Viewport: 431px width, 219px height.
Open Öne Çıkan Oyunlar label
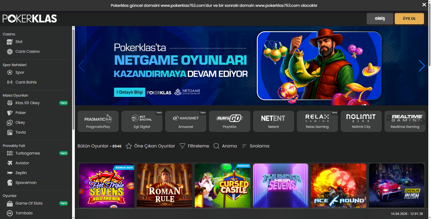155,146
